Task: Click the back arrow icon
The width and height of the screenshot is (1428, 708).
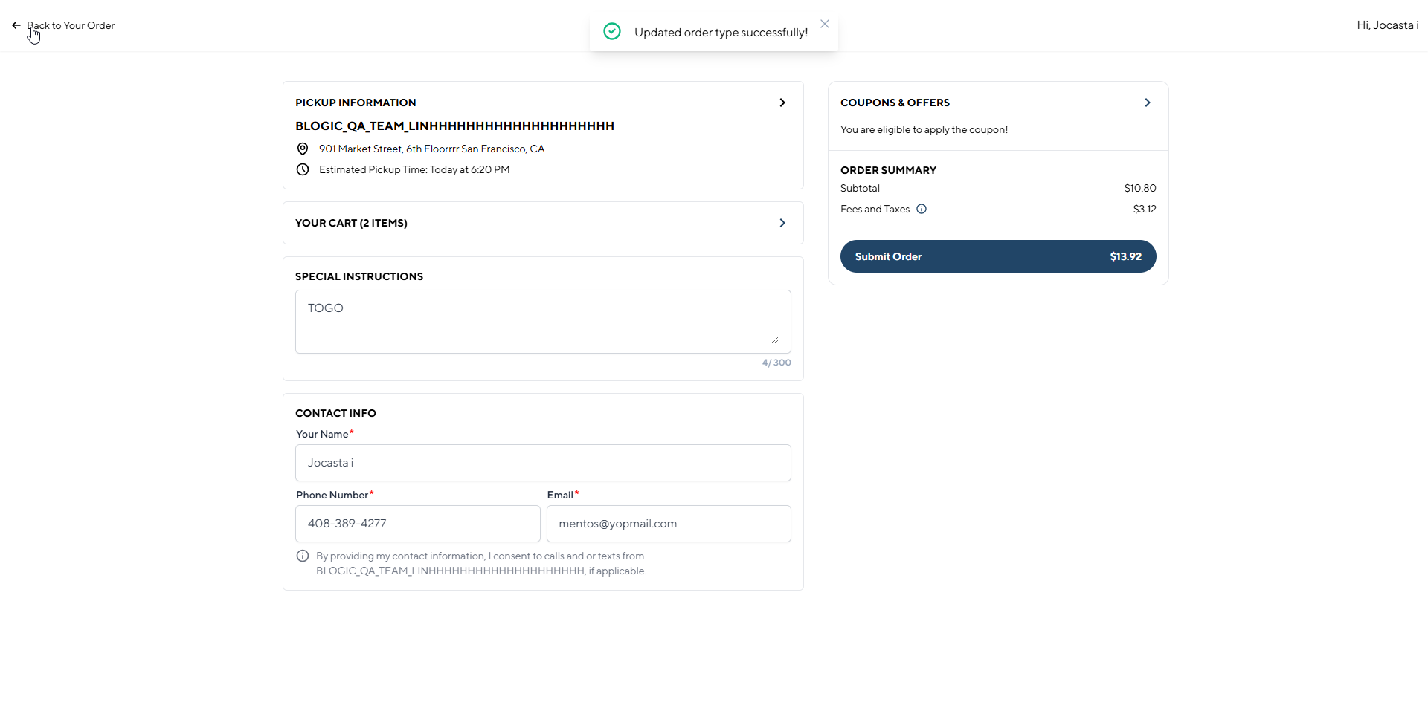Action: tap(16, 25)
